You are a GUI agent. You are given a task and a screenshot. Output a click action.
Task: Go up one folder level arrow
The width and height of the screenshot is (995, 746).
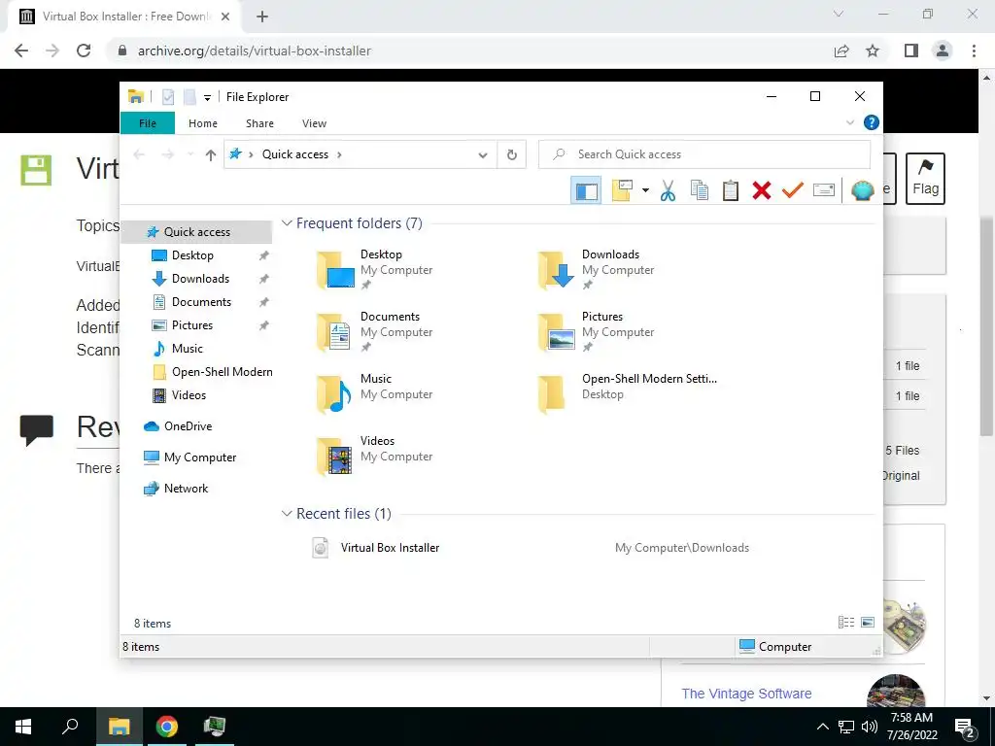211,154
